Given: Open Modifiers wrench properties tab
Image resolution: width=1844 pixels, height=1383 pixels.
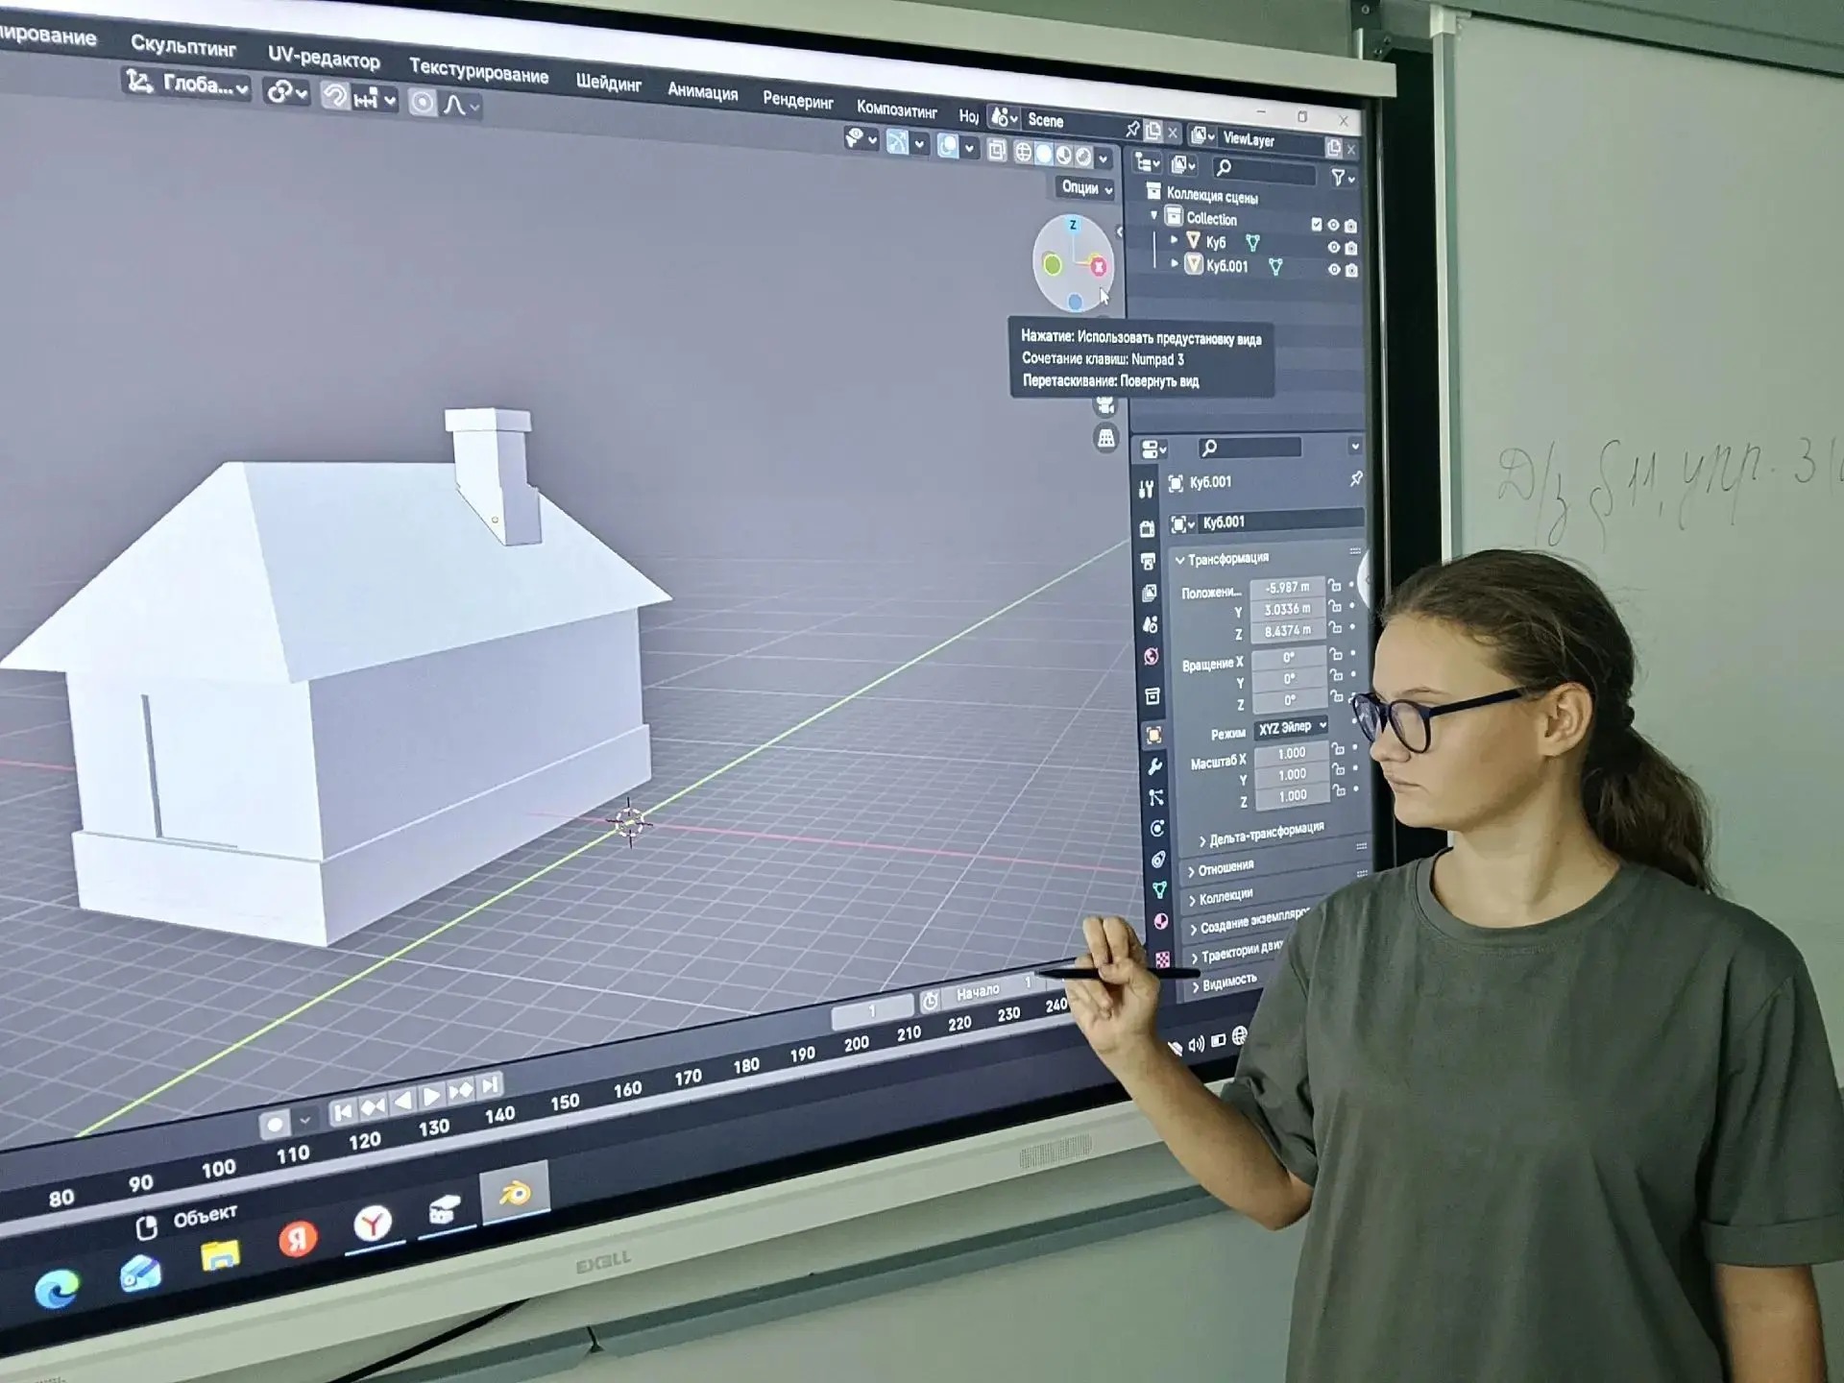Looking at the screenshot, I should tap(1155, 766).
